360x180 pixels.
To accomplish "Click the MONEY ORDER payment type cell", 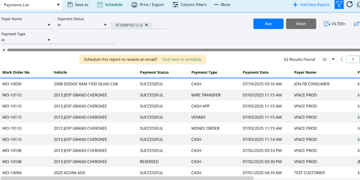I will click(x=205, y=128).
